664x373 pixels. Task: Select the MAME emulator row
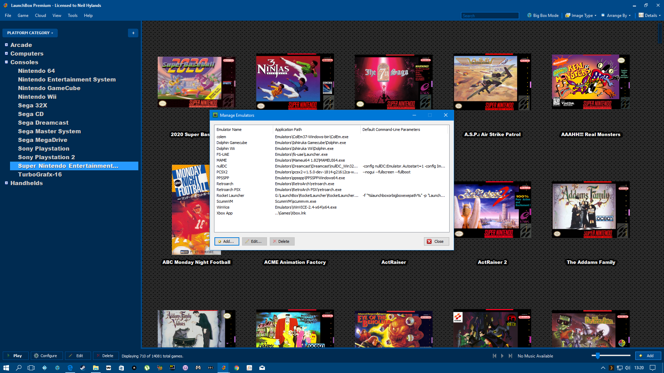331,160
